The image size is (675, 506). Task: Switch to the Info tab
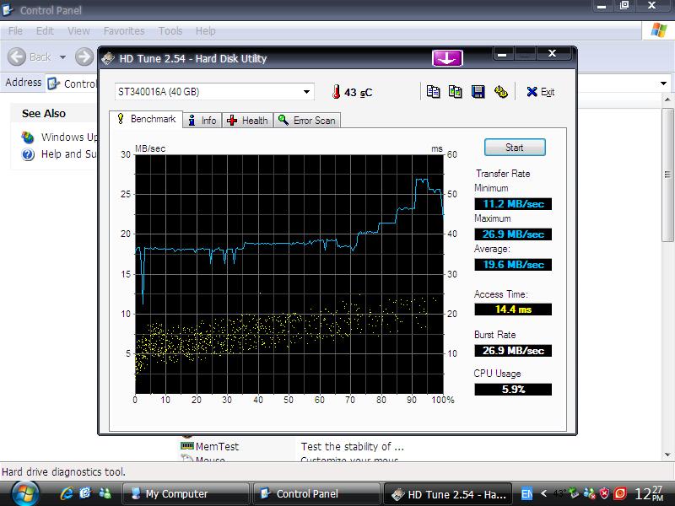click(x=202, y=121)
